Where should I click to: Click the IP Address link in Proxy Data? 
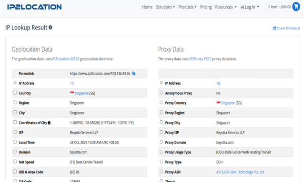click(x=218, y=83)
